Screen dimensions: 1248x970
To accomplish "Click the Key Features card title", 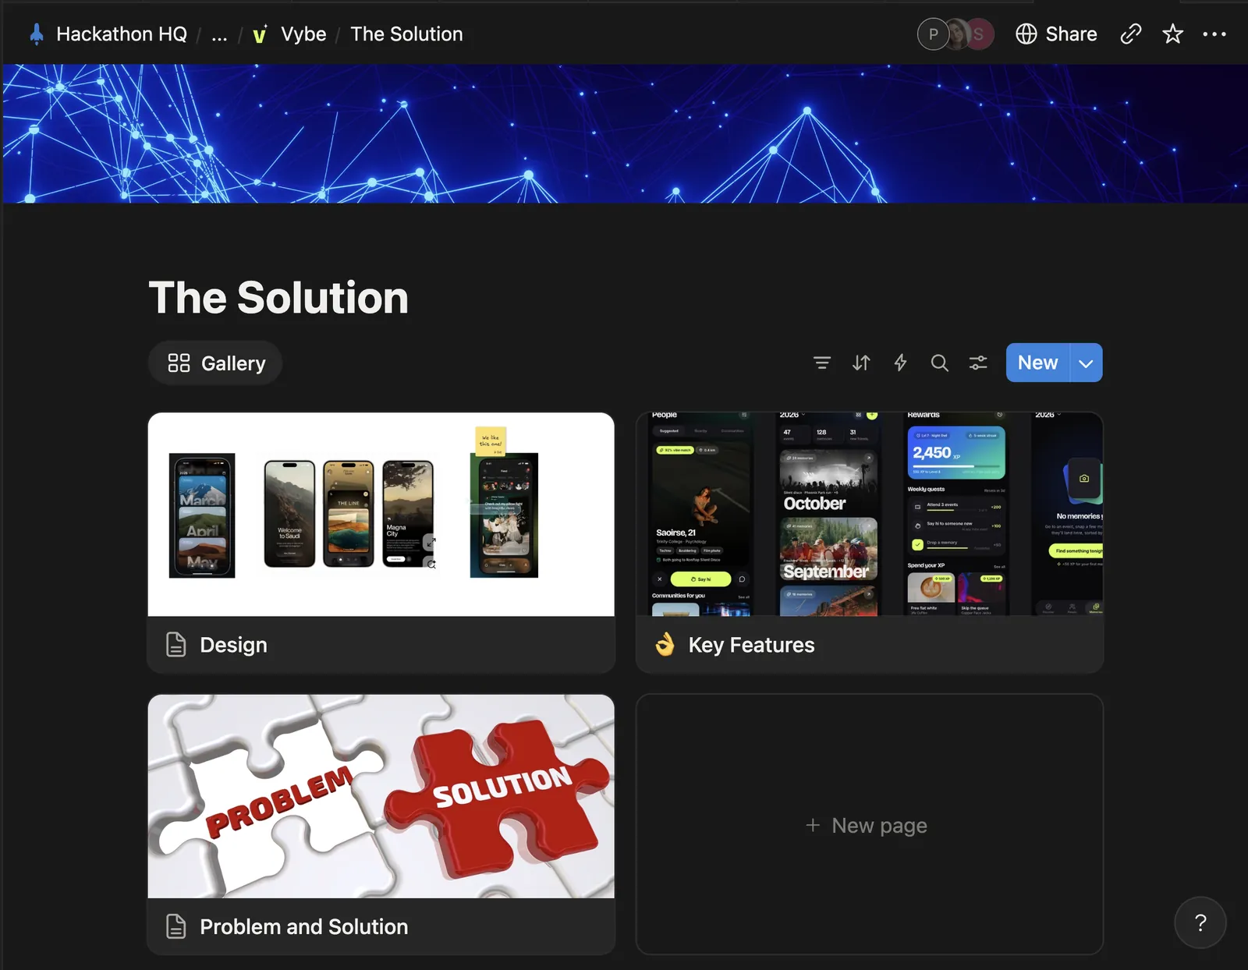I will point(751,645).
